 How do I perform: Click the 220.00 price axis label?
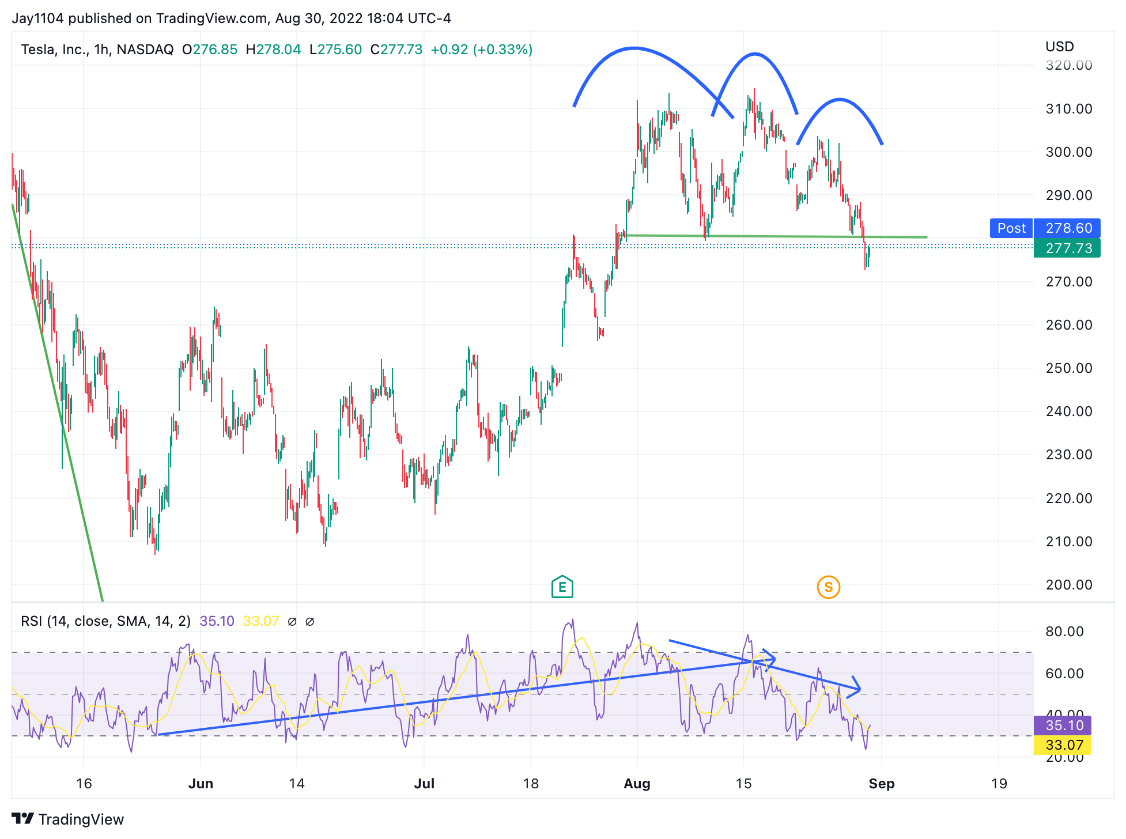(1069, 498)
